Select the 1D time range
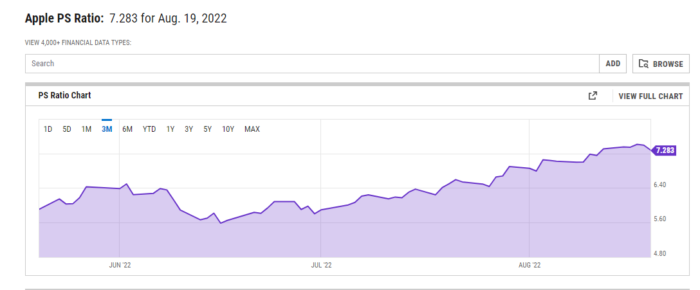700x290 pixels. coord(48,129)
